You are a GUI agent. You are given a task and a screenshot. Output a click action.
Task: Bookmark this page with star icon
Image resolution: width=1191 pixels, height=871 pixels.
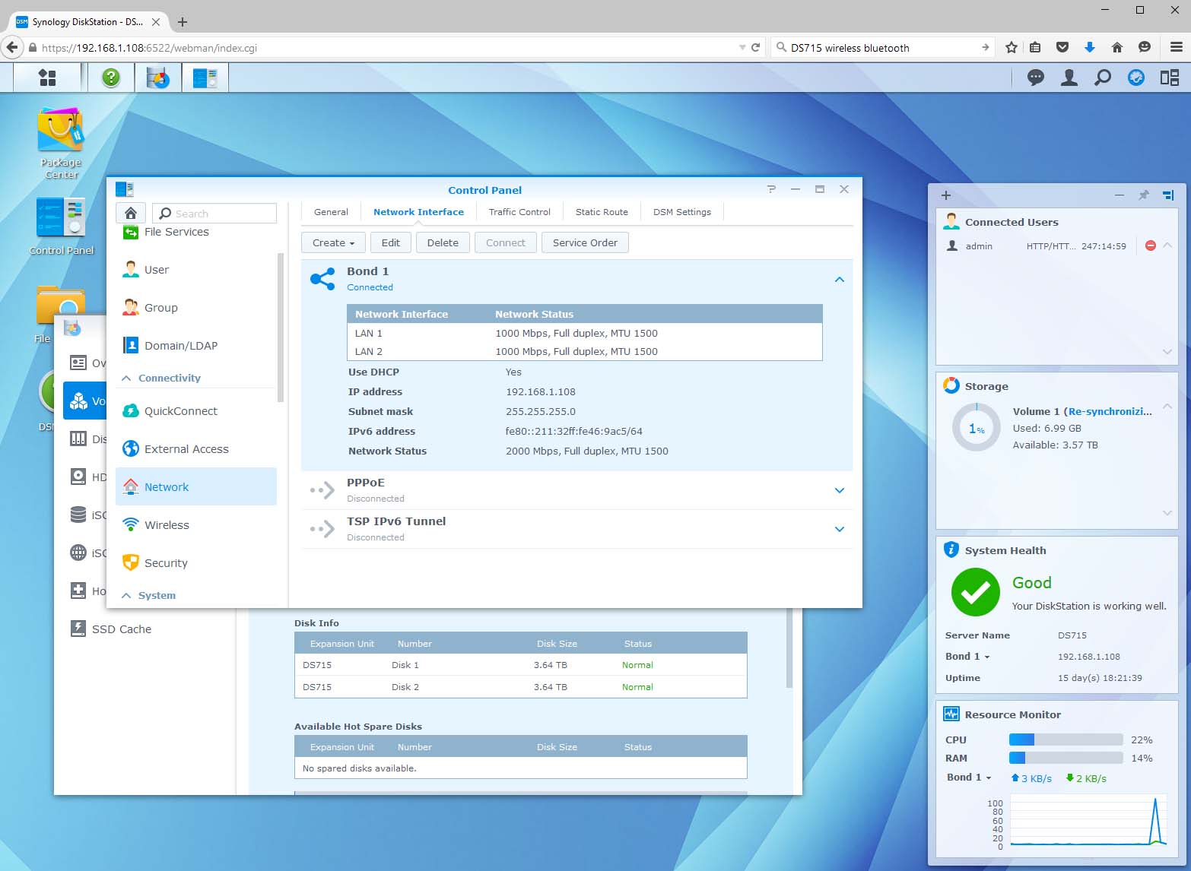click(1011, 47)
